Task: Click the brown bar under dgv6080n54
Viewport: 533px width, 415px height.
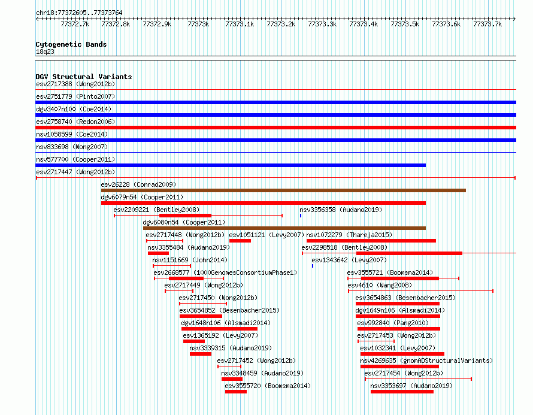Action: [284, 228]
